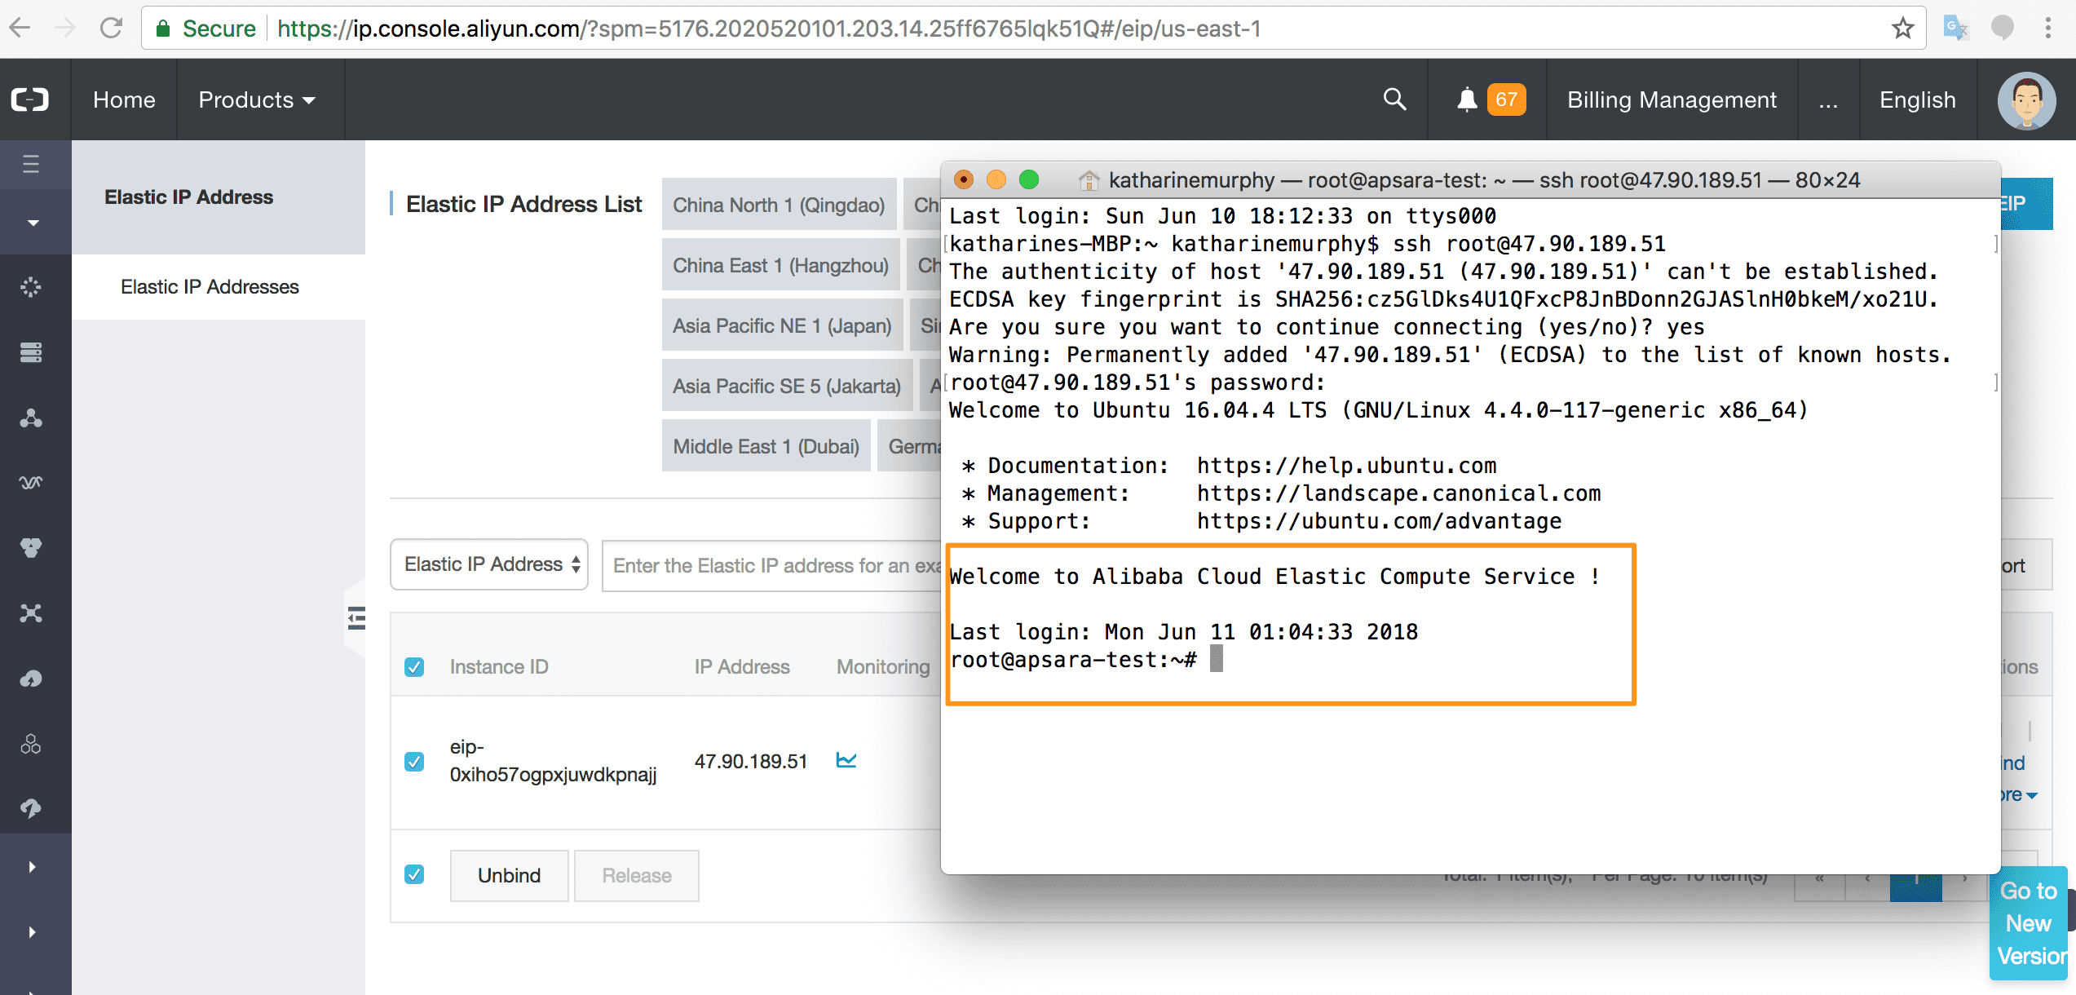2076x995 pixels.
Task: Open the Elastic IP Address filter dropdown
Action: point(489,564)
